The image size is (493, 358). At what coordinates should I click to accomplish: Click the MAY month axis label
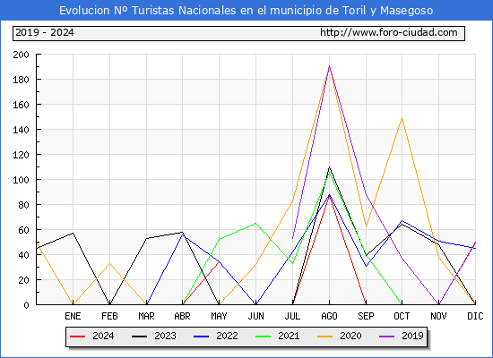[x=219, y=316]
